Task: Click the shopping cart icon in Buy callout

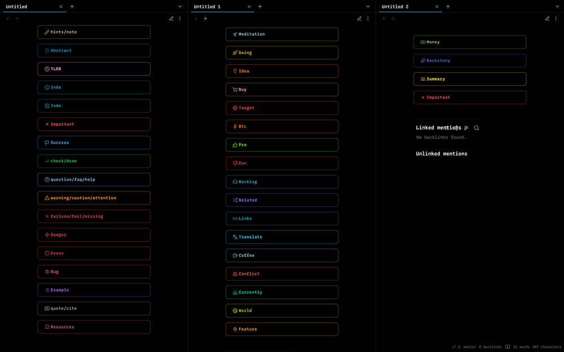Action: pos(235,90)
